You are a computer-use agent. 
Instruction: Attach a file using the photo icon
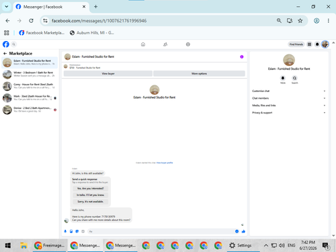(71, 231)
